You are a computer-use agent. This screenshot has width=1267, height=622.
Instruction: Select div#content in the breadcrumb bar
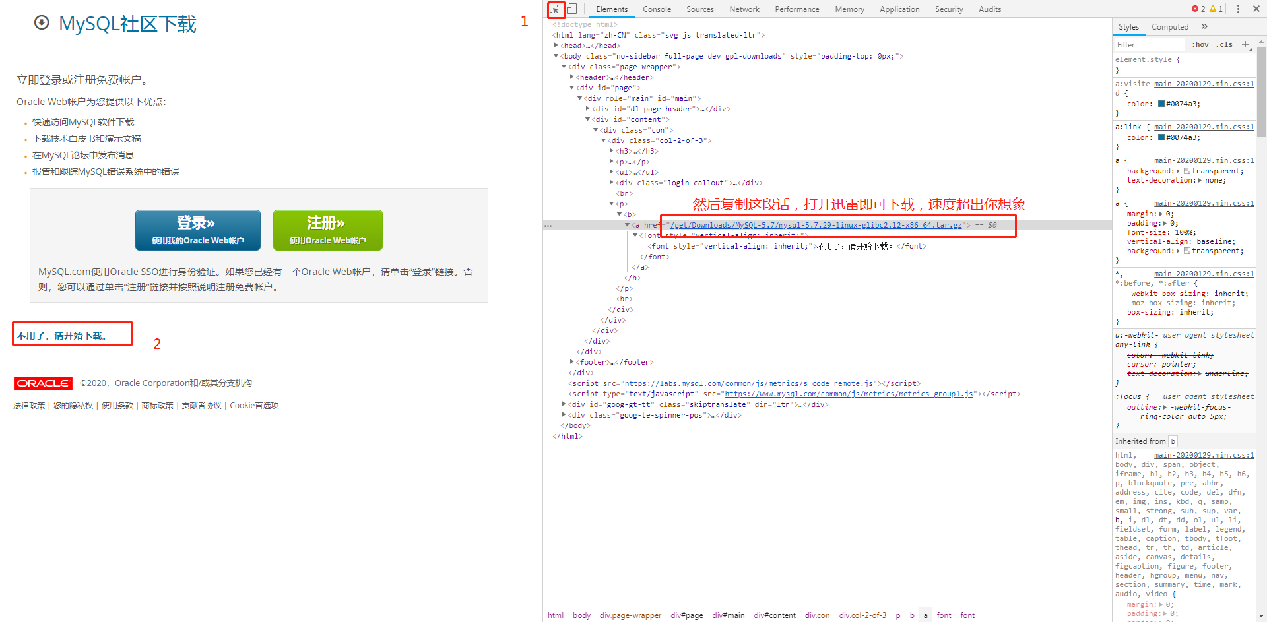775,615
